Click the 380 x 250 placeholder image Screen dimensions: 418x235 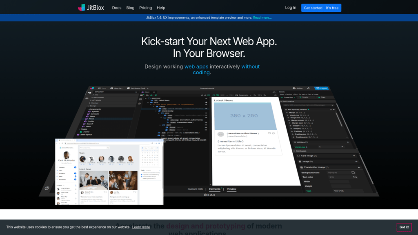click(245, 116)
